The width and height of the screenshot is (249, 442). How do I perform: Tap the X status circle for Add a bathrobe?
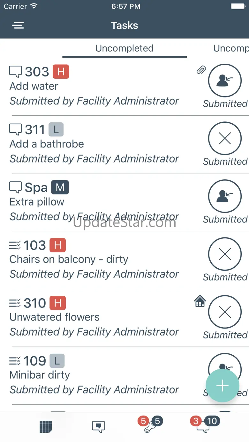click(x=225, y=139)
